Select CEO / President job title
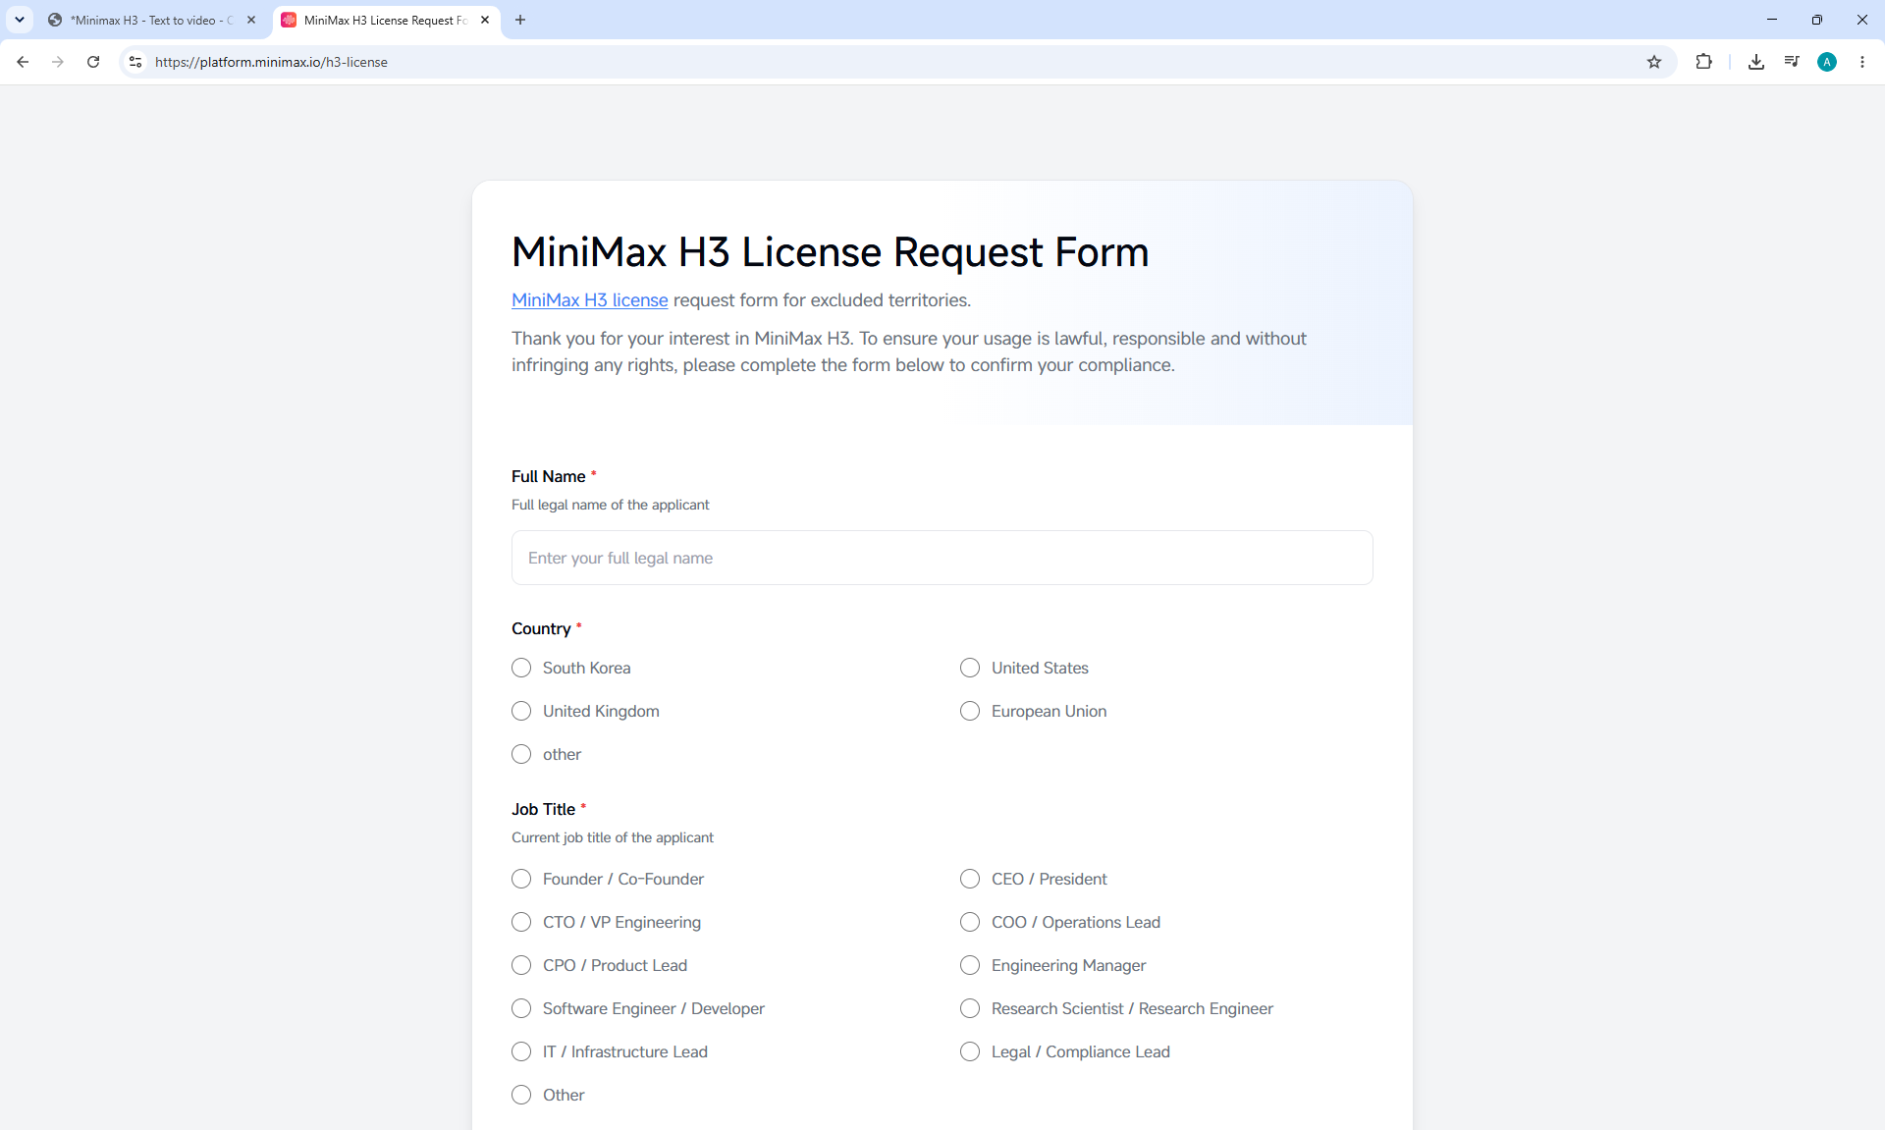Screen dimensions: 1885x1130 (x=970, y=879)
